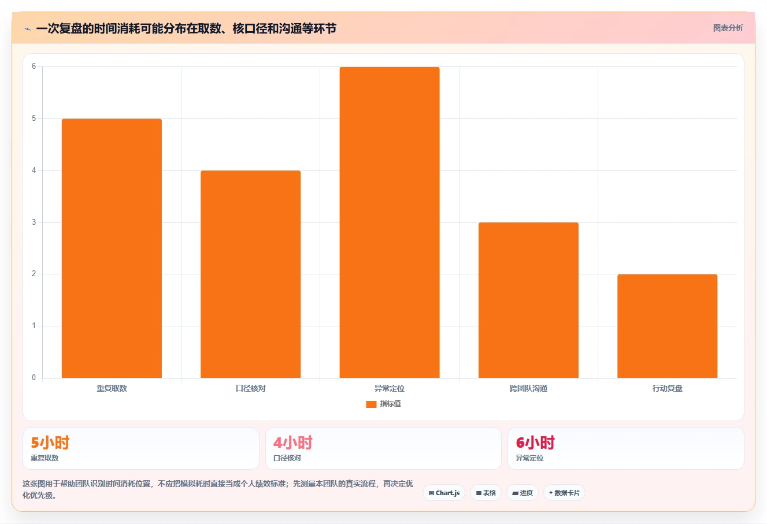Click the 跨团队沟通 x-axis label

pyautogui.click(x=528, y=388)
